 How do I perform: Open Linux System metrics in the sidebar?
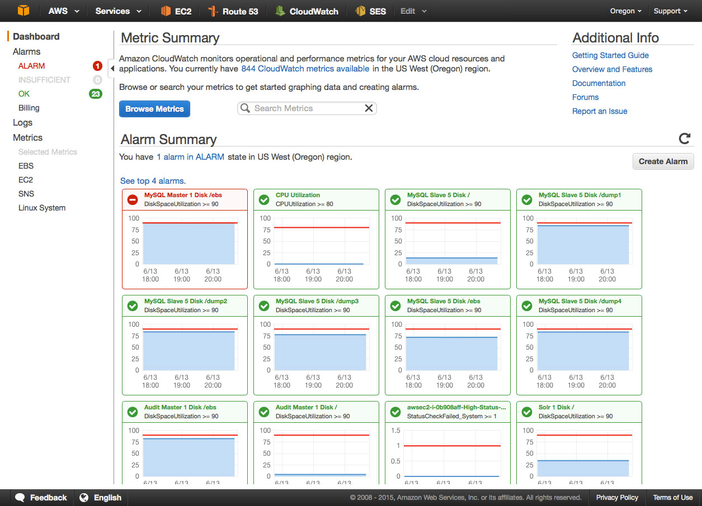pyautogui.click(x=42, y=208)
